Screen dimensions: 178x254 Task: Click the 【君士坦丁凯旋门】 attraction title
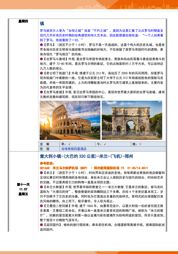57,73
